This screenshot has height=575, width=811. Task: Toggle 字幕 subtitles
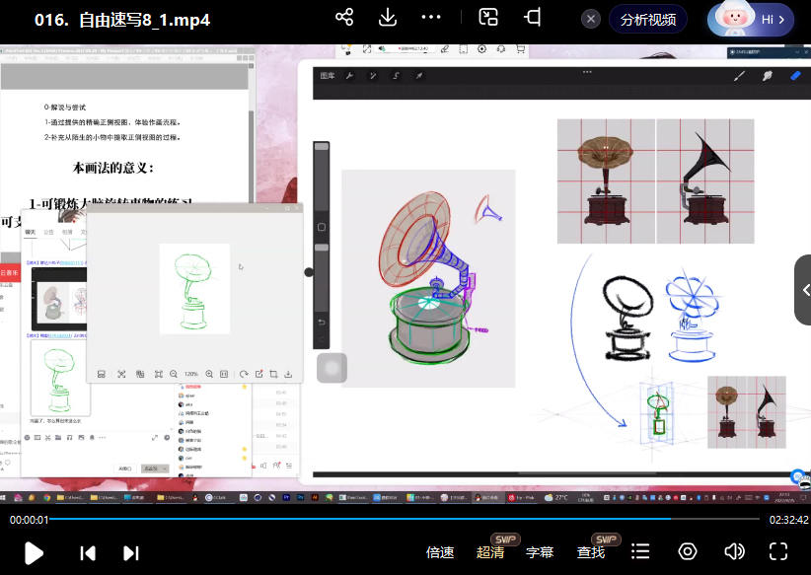[540, 552]
